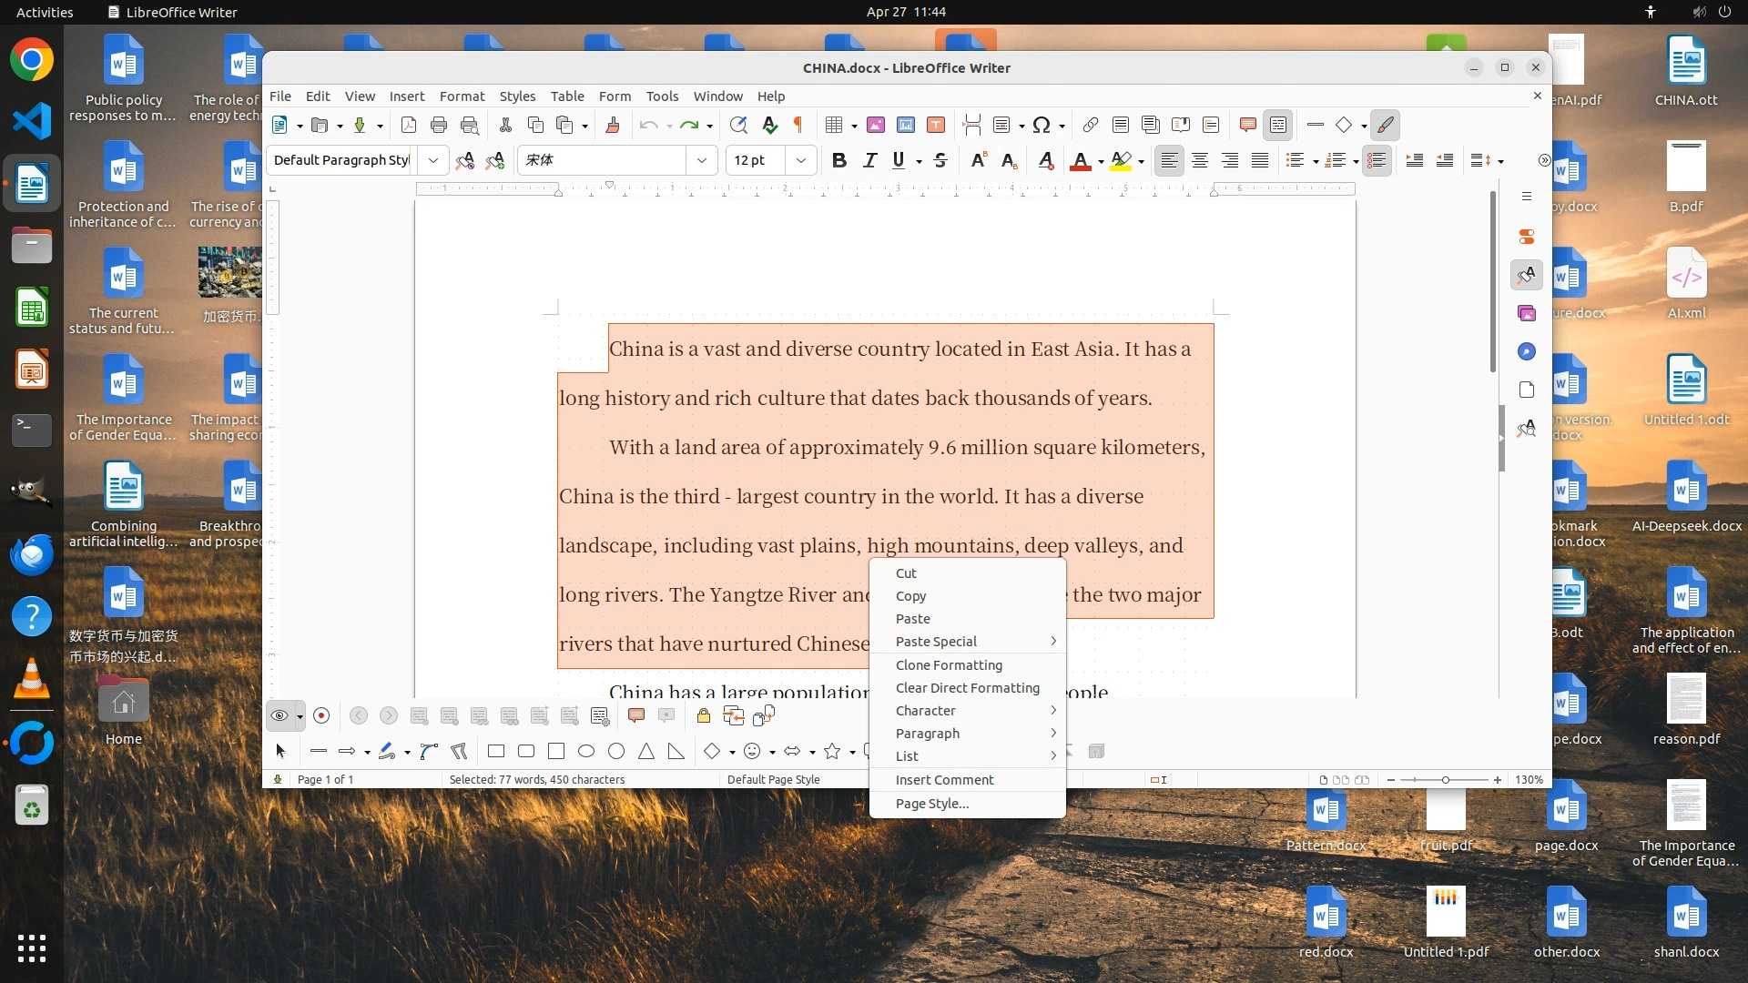Screen dimensions: 1748x983
Task: Toggle Formatting Marks pilcrow button
Action: pyautogui.click(x=798, y=126)
